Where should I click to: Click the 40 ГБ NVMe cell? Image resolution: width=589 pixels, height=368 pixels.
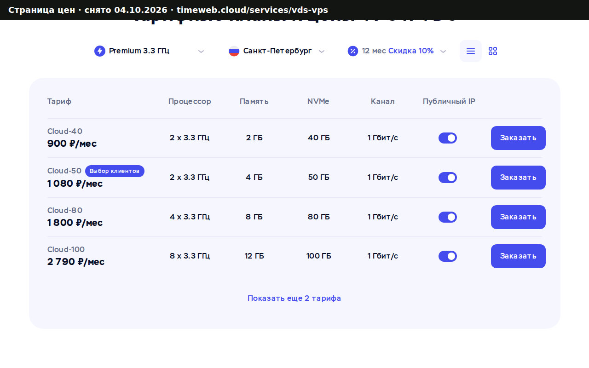(x=319, y=138)
